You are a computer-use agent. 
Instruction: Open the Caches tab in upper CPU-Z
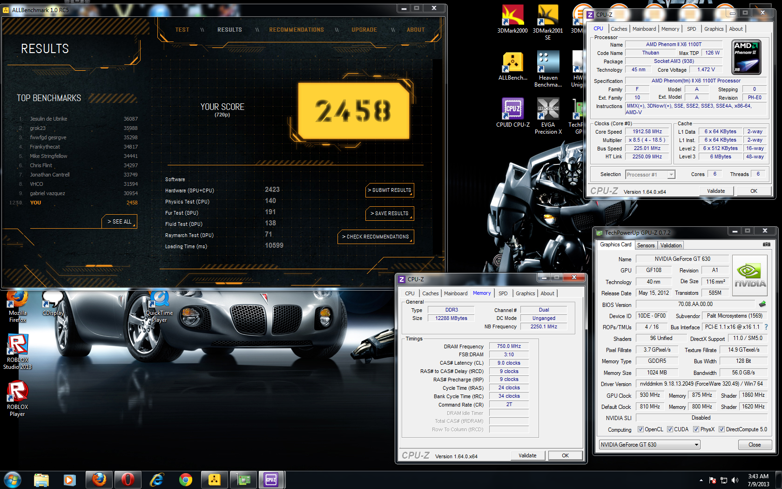619,29
